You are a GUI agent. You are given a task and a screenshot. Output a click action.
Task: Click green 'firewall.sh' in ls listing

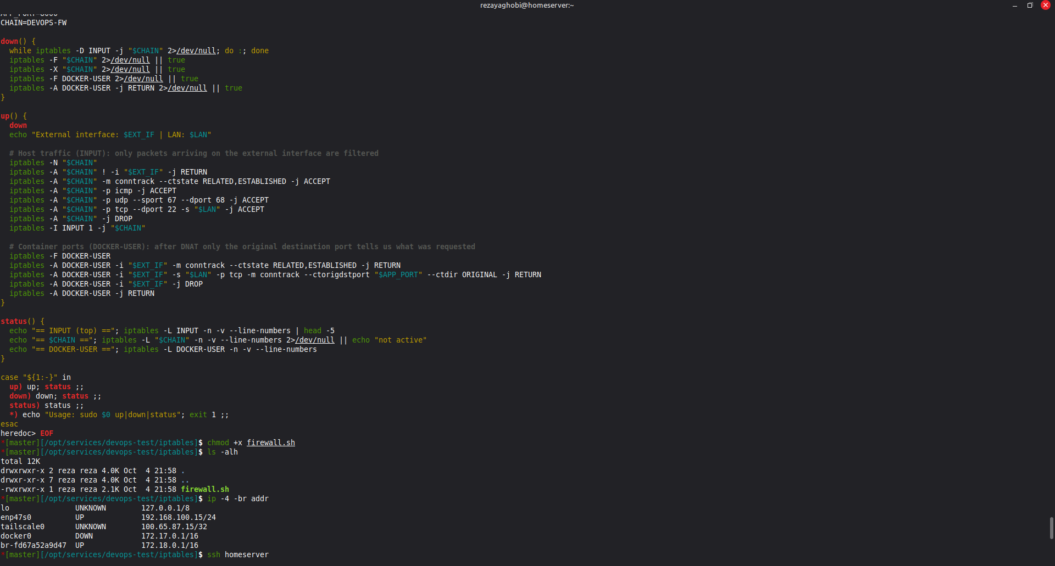point(205,489)
